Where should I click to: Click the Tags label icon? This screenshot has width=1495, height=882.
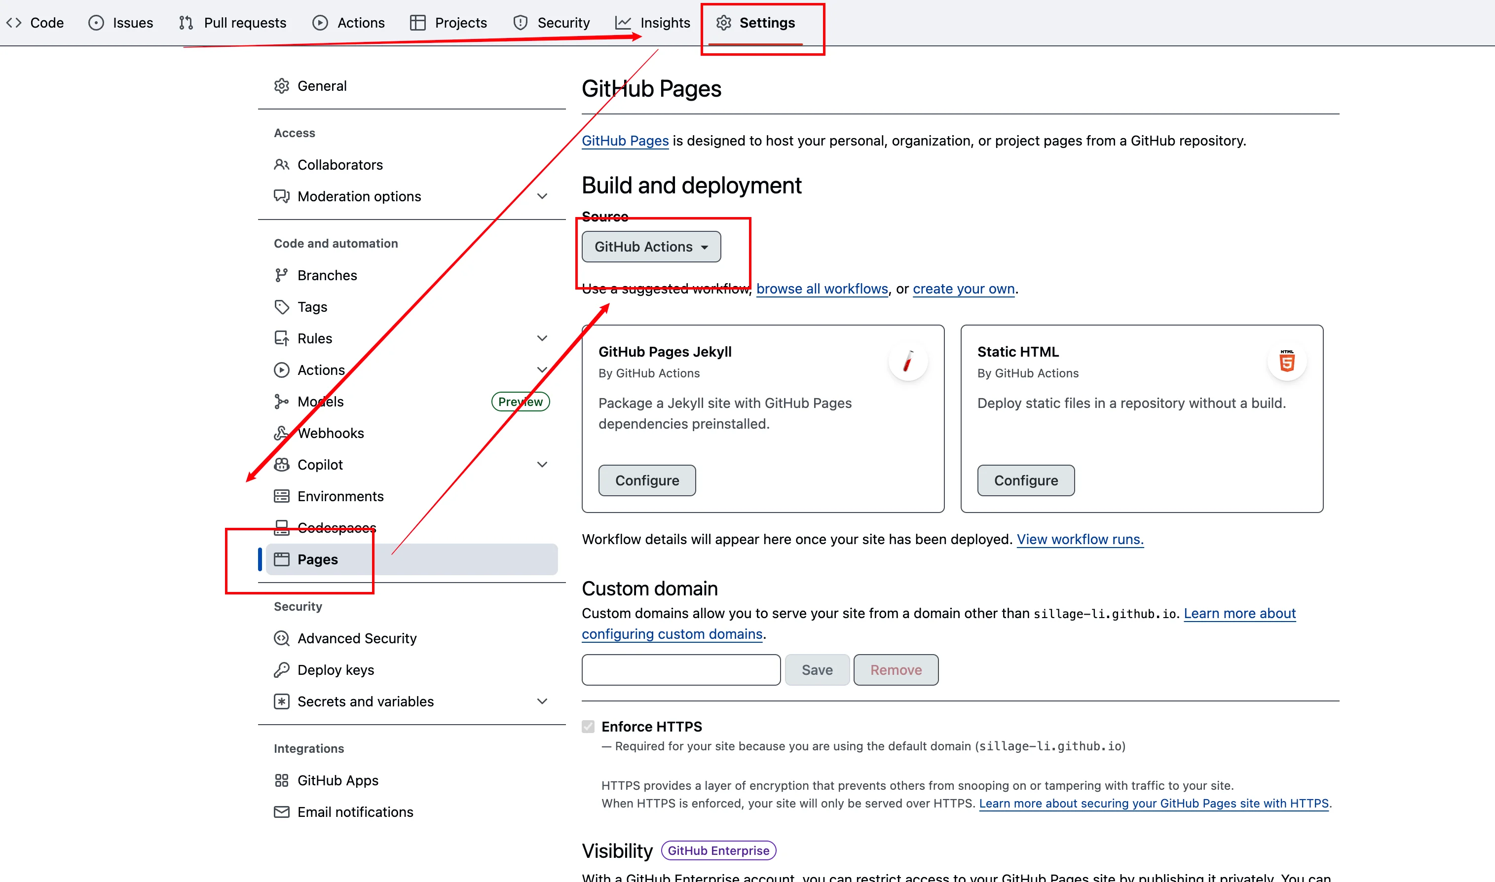coord(281,307)
